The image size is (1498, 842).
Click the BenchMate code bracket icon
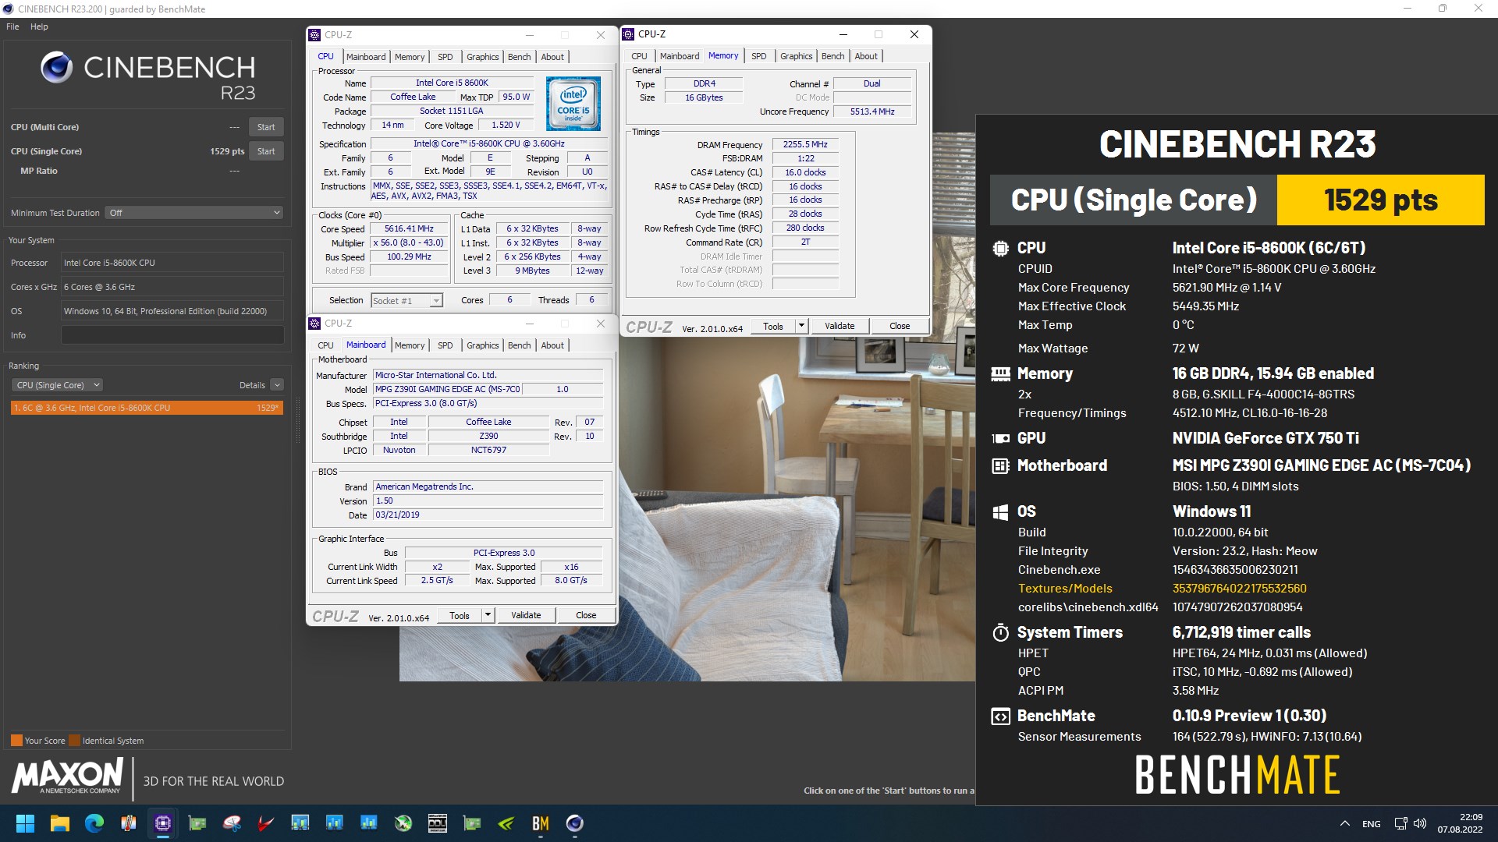pyautogui.click(x=1000, y=716)
